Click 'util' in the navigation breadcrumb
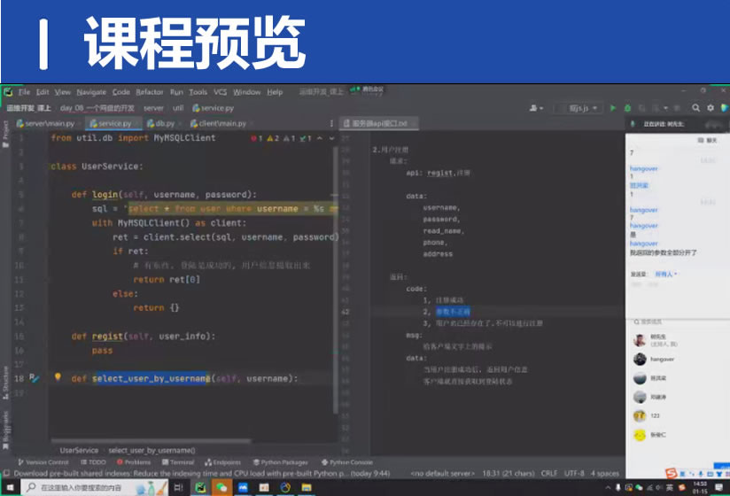730x496 pixels. [178, 108]
